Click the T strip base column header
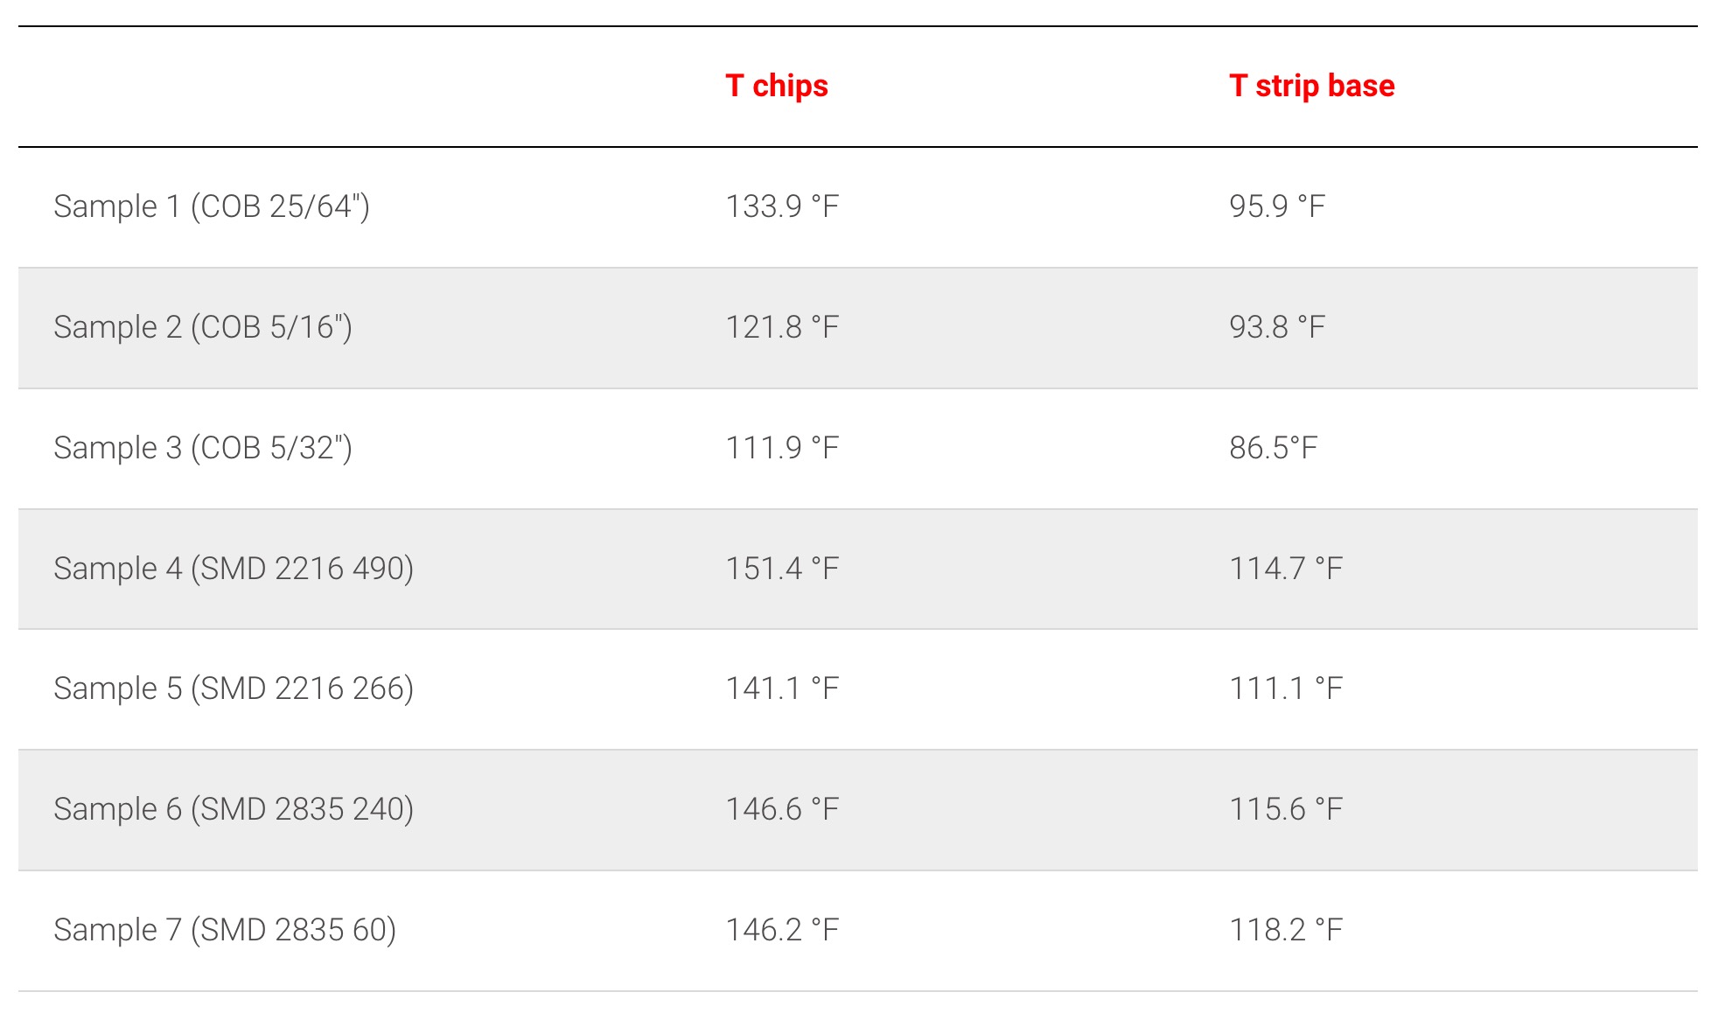The image size is (1718, 1020). (1311, 86)
